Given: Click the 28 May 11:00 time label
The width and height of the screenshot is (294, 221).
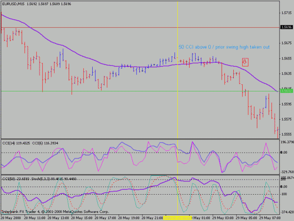Looking at the screenshot, I should pos(35,218).
